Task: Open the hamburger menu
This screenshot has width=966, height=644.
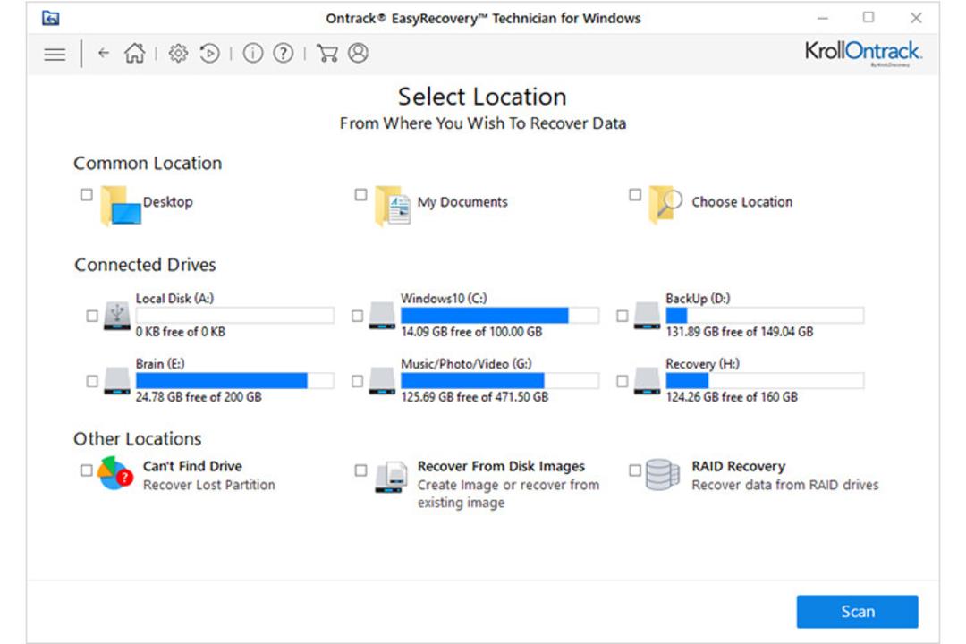Action: pos(55,55)
